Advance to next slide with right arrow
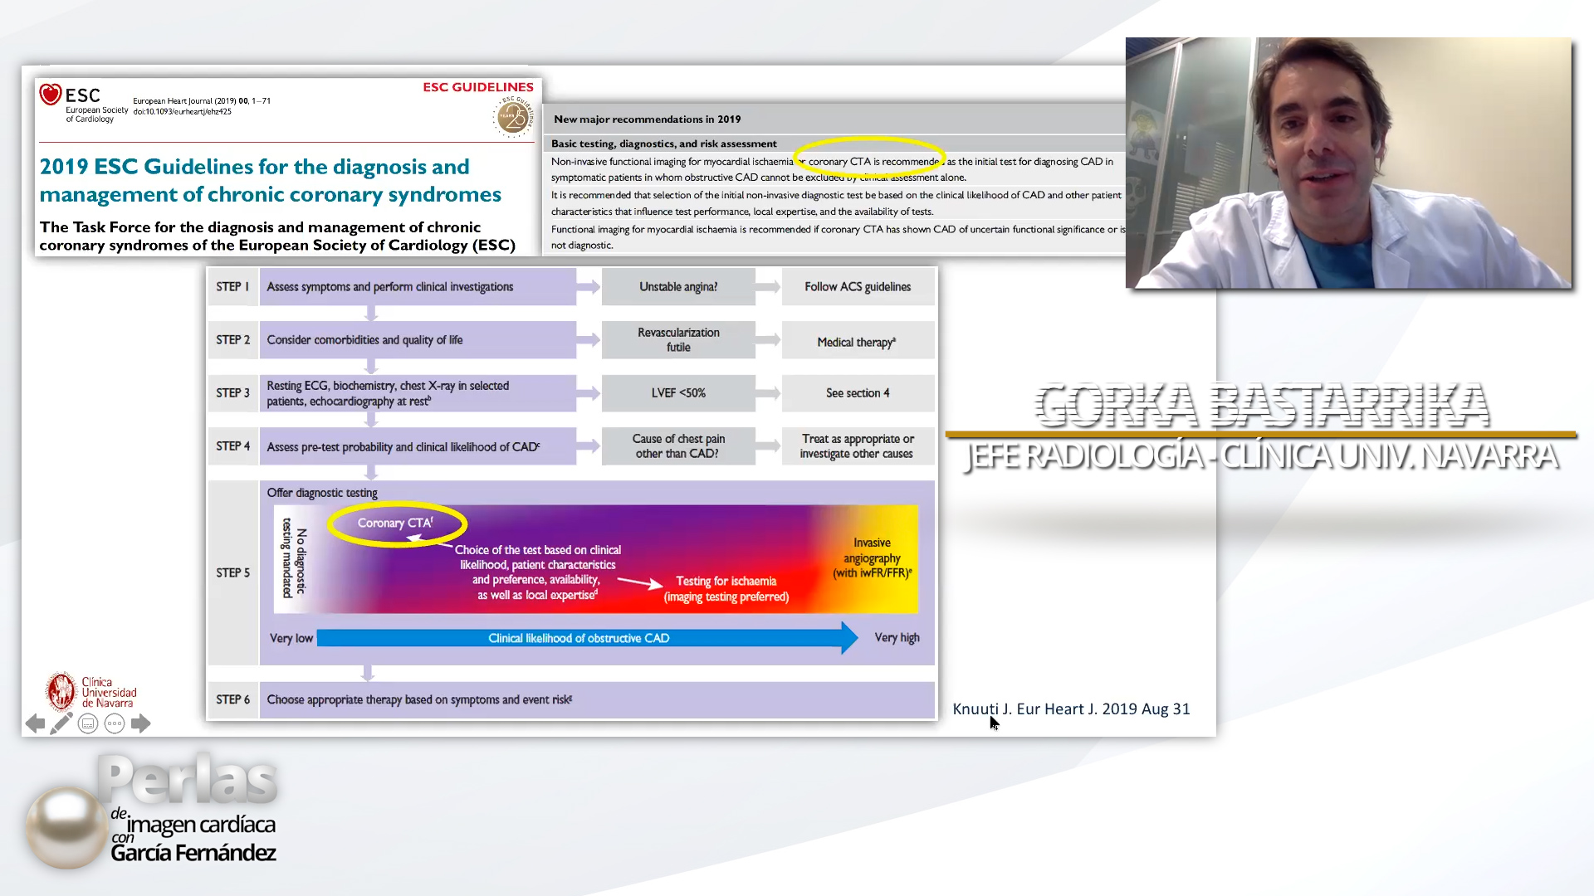This screenshot has width=1594, height=896. [141, 723]
